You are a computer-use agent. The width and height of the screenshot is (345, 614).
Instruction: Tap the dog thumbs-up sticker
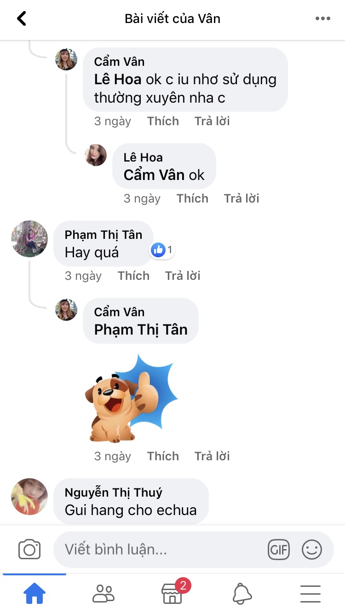(x=131, y=398)
